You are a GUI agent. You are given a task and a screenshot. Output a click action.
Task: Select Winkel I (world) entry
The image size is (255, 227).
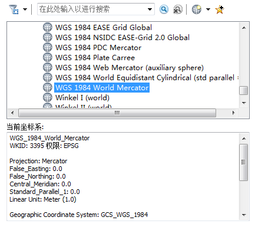(x=82, y=98)
